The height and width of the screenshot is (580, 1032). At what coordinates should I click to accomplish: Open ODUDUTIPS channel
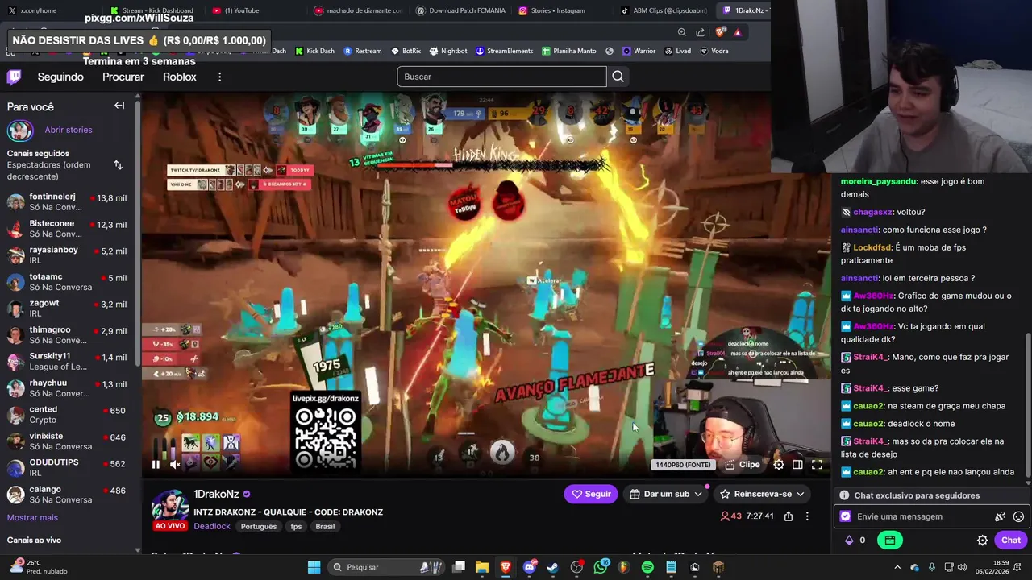click(68, 468)
